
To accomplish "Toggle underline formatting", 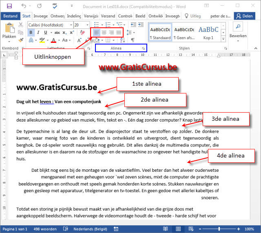I will point(46,33).
